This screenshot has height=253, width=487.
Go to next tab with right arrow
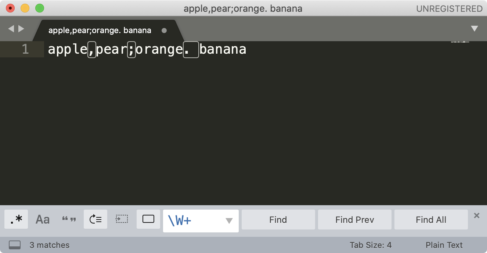pyautogui.click(x=21, y=29)
